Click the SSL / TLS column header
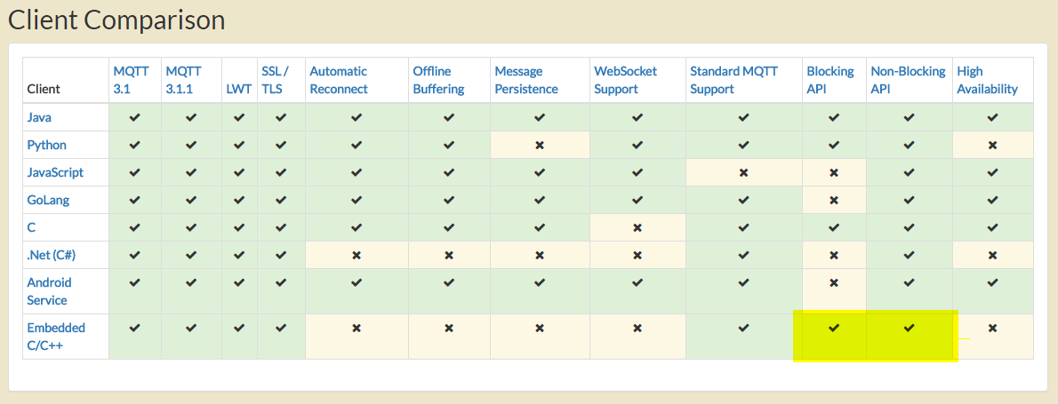 (274, 80)
